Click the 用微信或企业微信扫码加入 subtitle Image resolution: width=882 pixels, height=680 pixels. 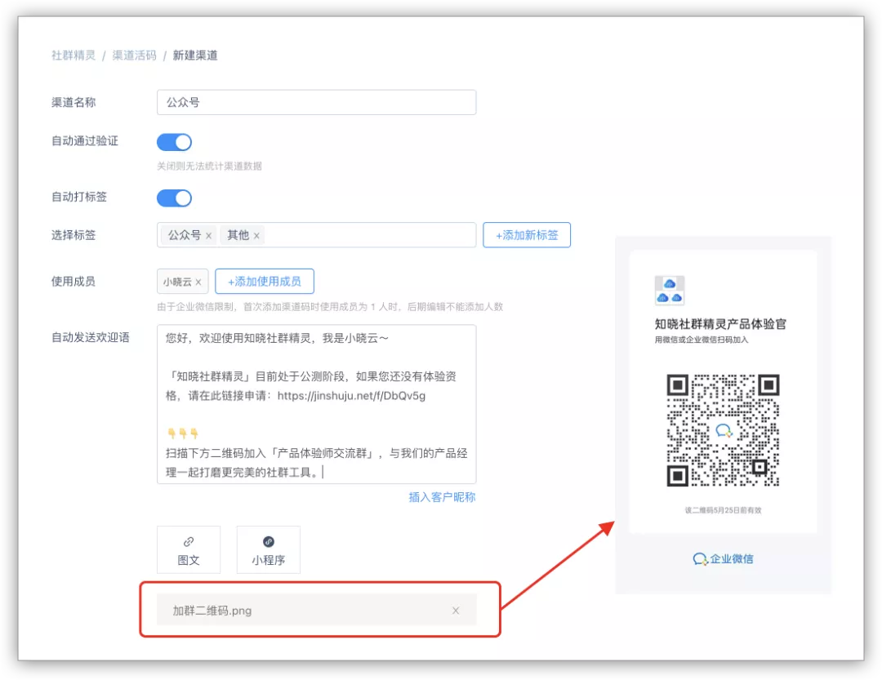click(702, 340)
